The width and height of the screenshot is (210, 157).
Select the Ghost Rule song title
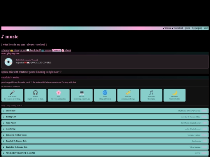click(10, 110)
